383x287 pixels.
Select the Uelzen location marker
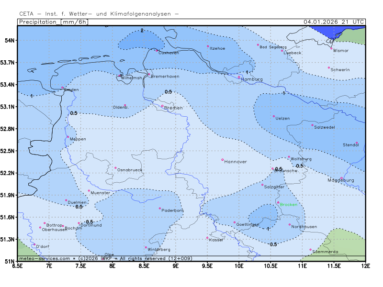click(x=274, y=116)
